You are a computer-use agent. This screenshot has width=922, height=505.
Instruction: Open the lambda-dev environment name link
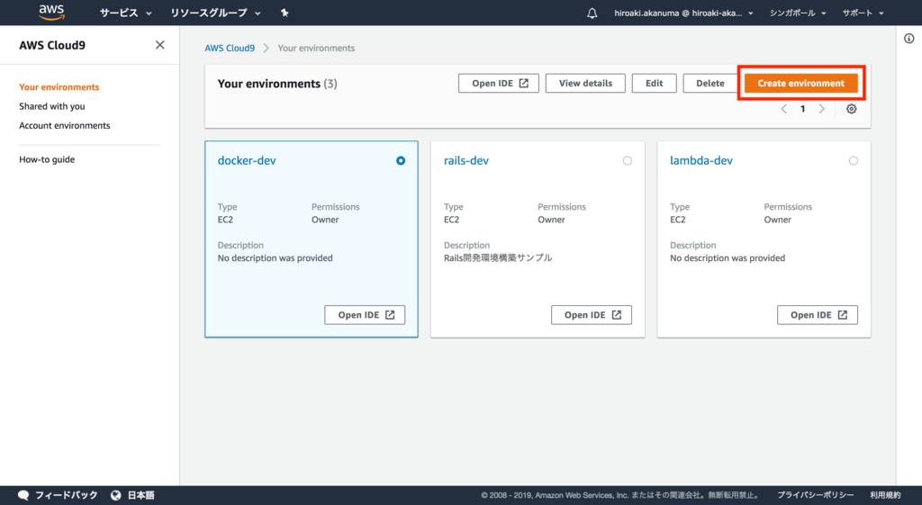point(701,160)
